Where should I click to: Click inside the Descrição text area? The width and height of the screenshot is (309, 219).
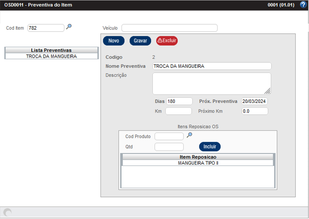212,83
